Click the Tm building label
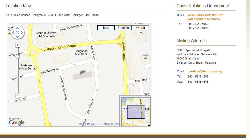This screenshot has height=138, width=250. pos(142,33)
